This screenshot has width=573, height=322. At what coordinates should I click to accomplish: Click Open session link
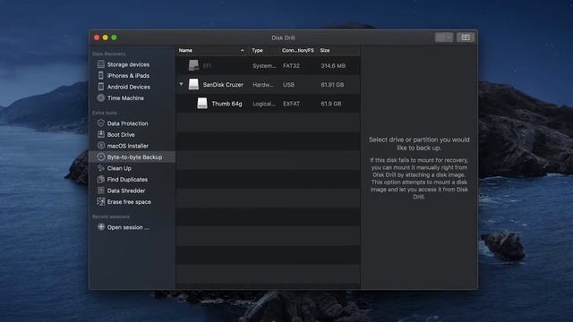tap(128, 227)
